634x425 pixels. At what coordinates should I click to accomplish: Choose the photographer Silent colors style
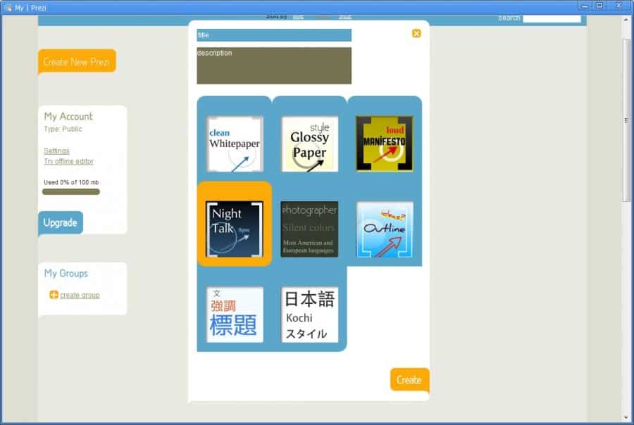(x=310, y=229)
